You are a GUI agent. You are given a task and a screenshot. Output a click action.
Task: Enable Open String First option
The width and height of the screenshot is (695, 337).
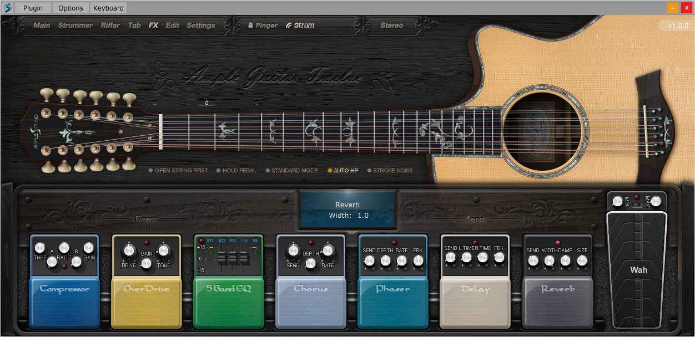pyautogui.click(x=178, y=171)
